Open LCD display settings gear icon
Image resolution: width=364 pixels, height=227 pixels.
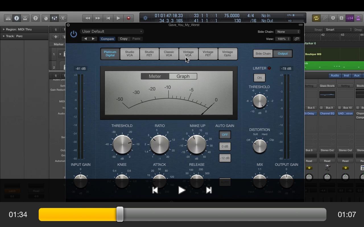click(x=145, y=18)
